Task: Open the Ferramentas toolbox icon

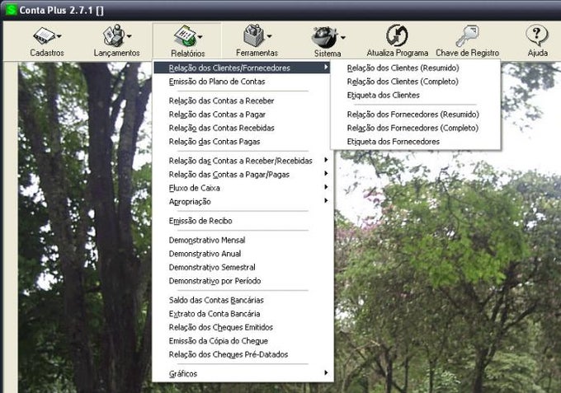Action: pos(253,35)
